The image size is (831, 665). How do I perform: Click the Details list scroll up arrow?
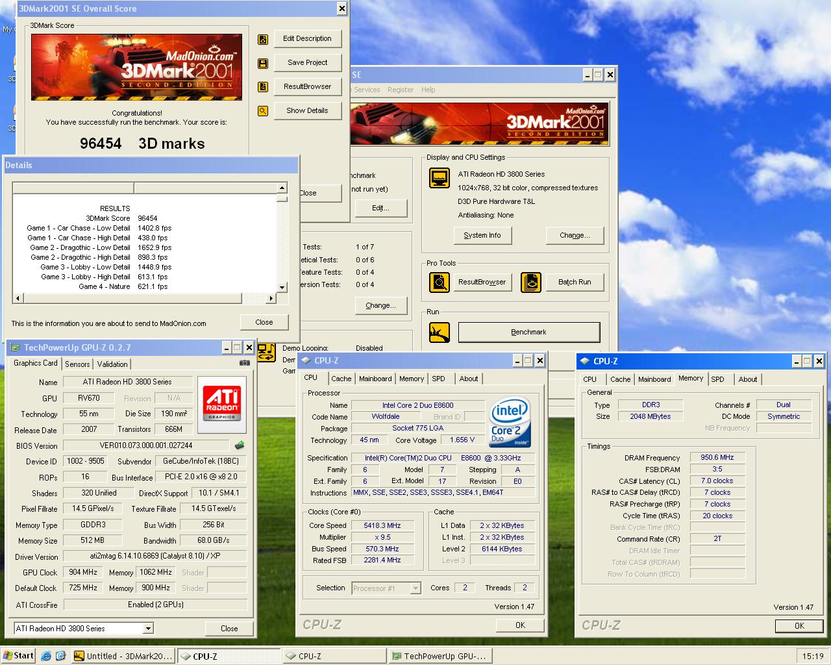pos(282,188)
